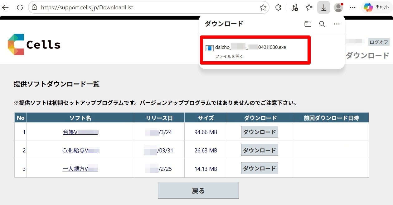Click the 戻る button
This screenshot has height=205, width=393.
[198, 190]
